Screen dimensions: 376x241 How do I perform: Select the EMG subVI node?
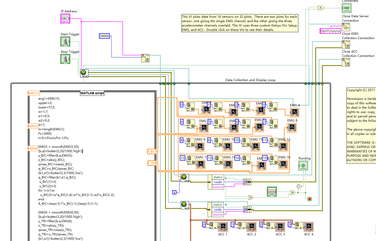(x=185, y=178)
